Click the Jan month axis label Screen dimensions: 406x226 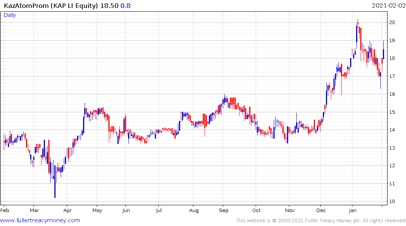(353, 210)
